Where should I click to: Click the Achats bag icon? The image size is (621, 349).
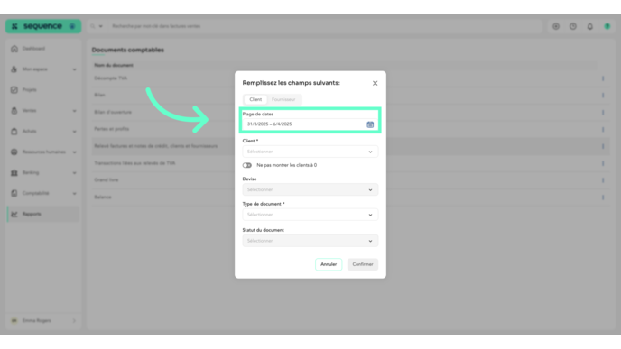click(14, 132)
